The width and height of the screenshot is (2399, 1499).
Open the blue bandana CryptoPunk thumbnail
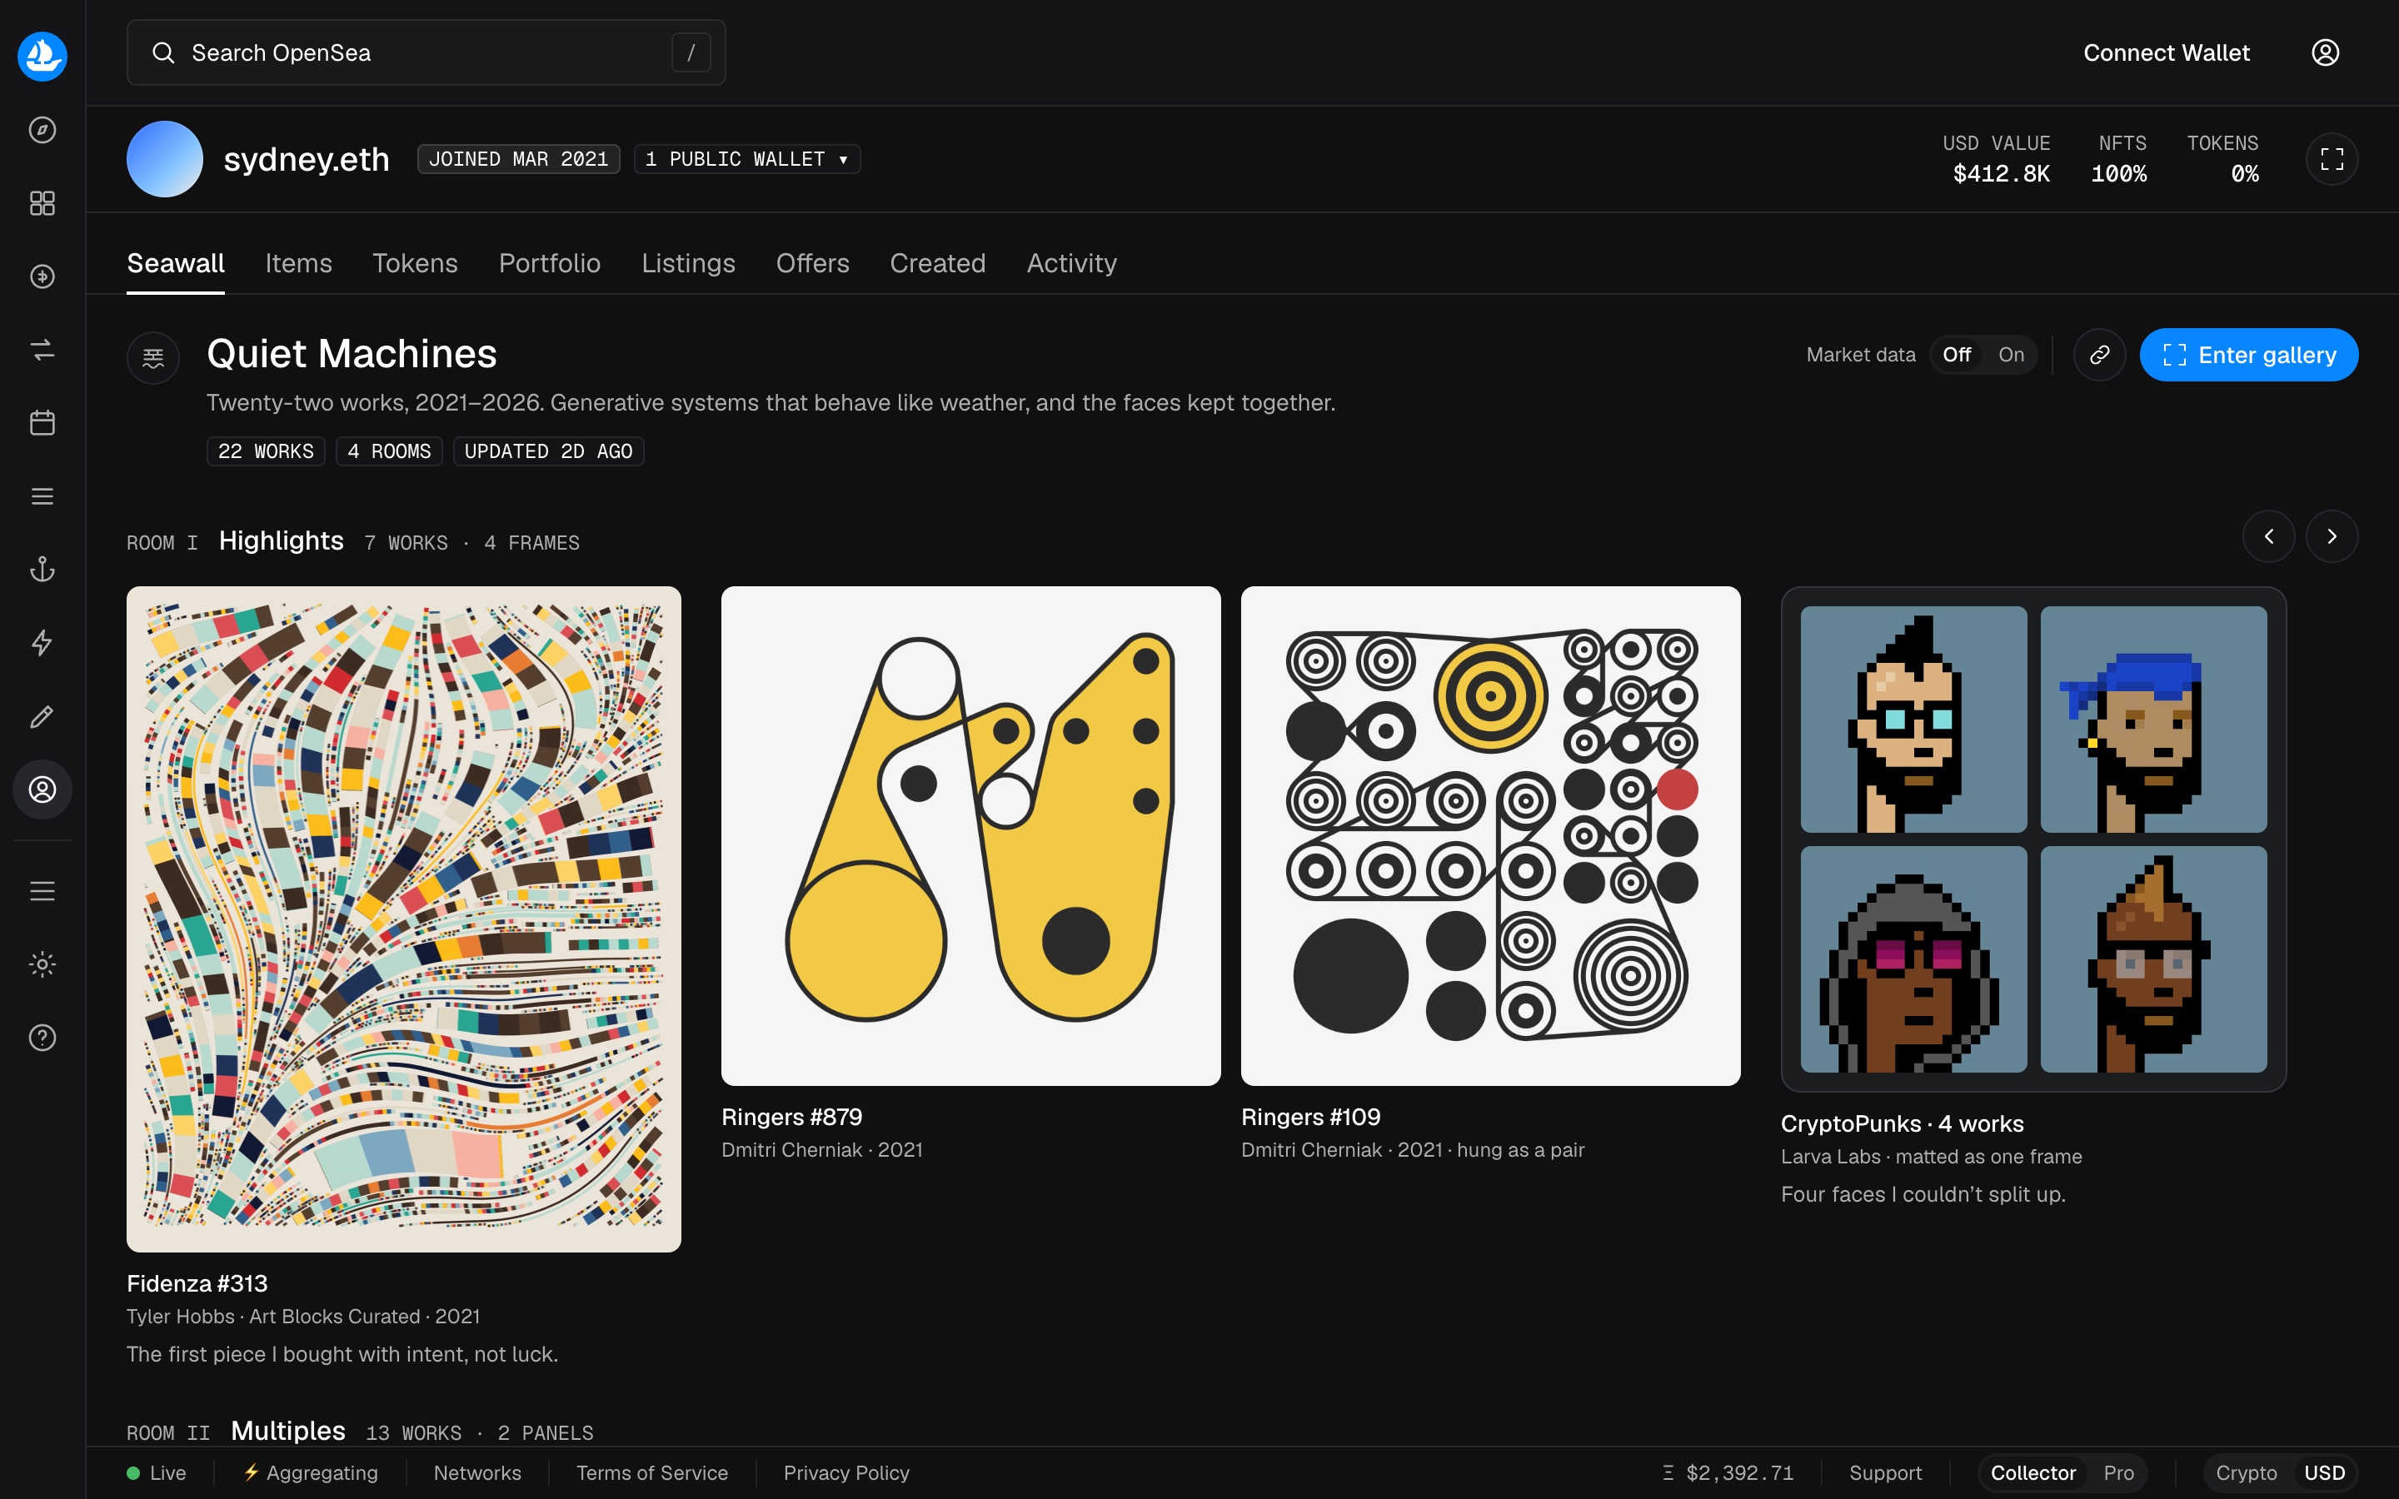pyautogui.click(x=2153, y=720)
